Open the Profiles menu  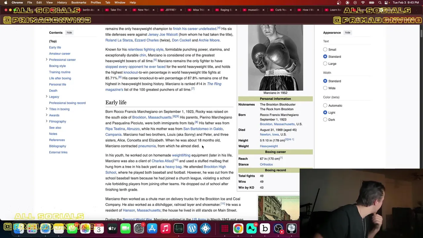click(96, 3)
